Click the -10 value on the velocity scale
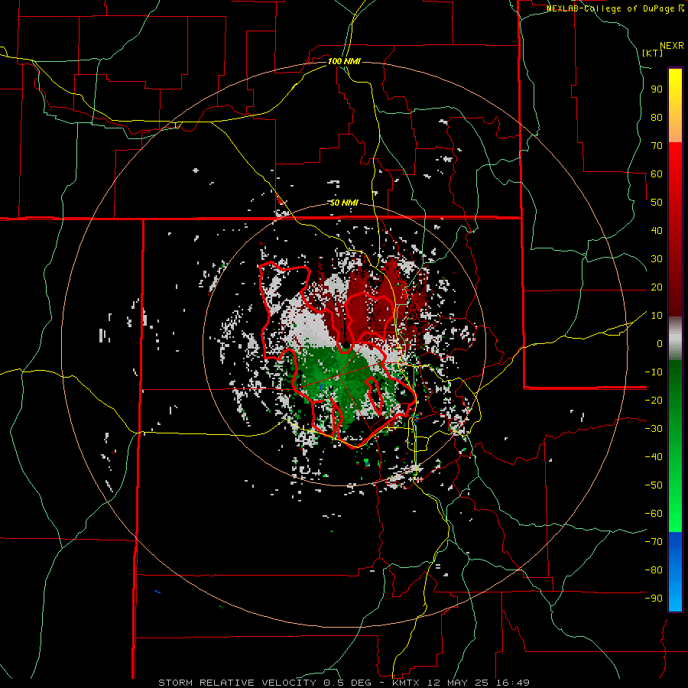Image resolution: width=688 pixels, height=688 pixels. [654, 372]
